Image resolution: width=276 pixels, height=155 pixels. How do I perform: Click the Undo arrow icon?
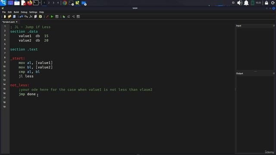tap(21, 16)
